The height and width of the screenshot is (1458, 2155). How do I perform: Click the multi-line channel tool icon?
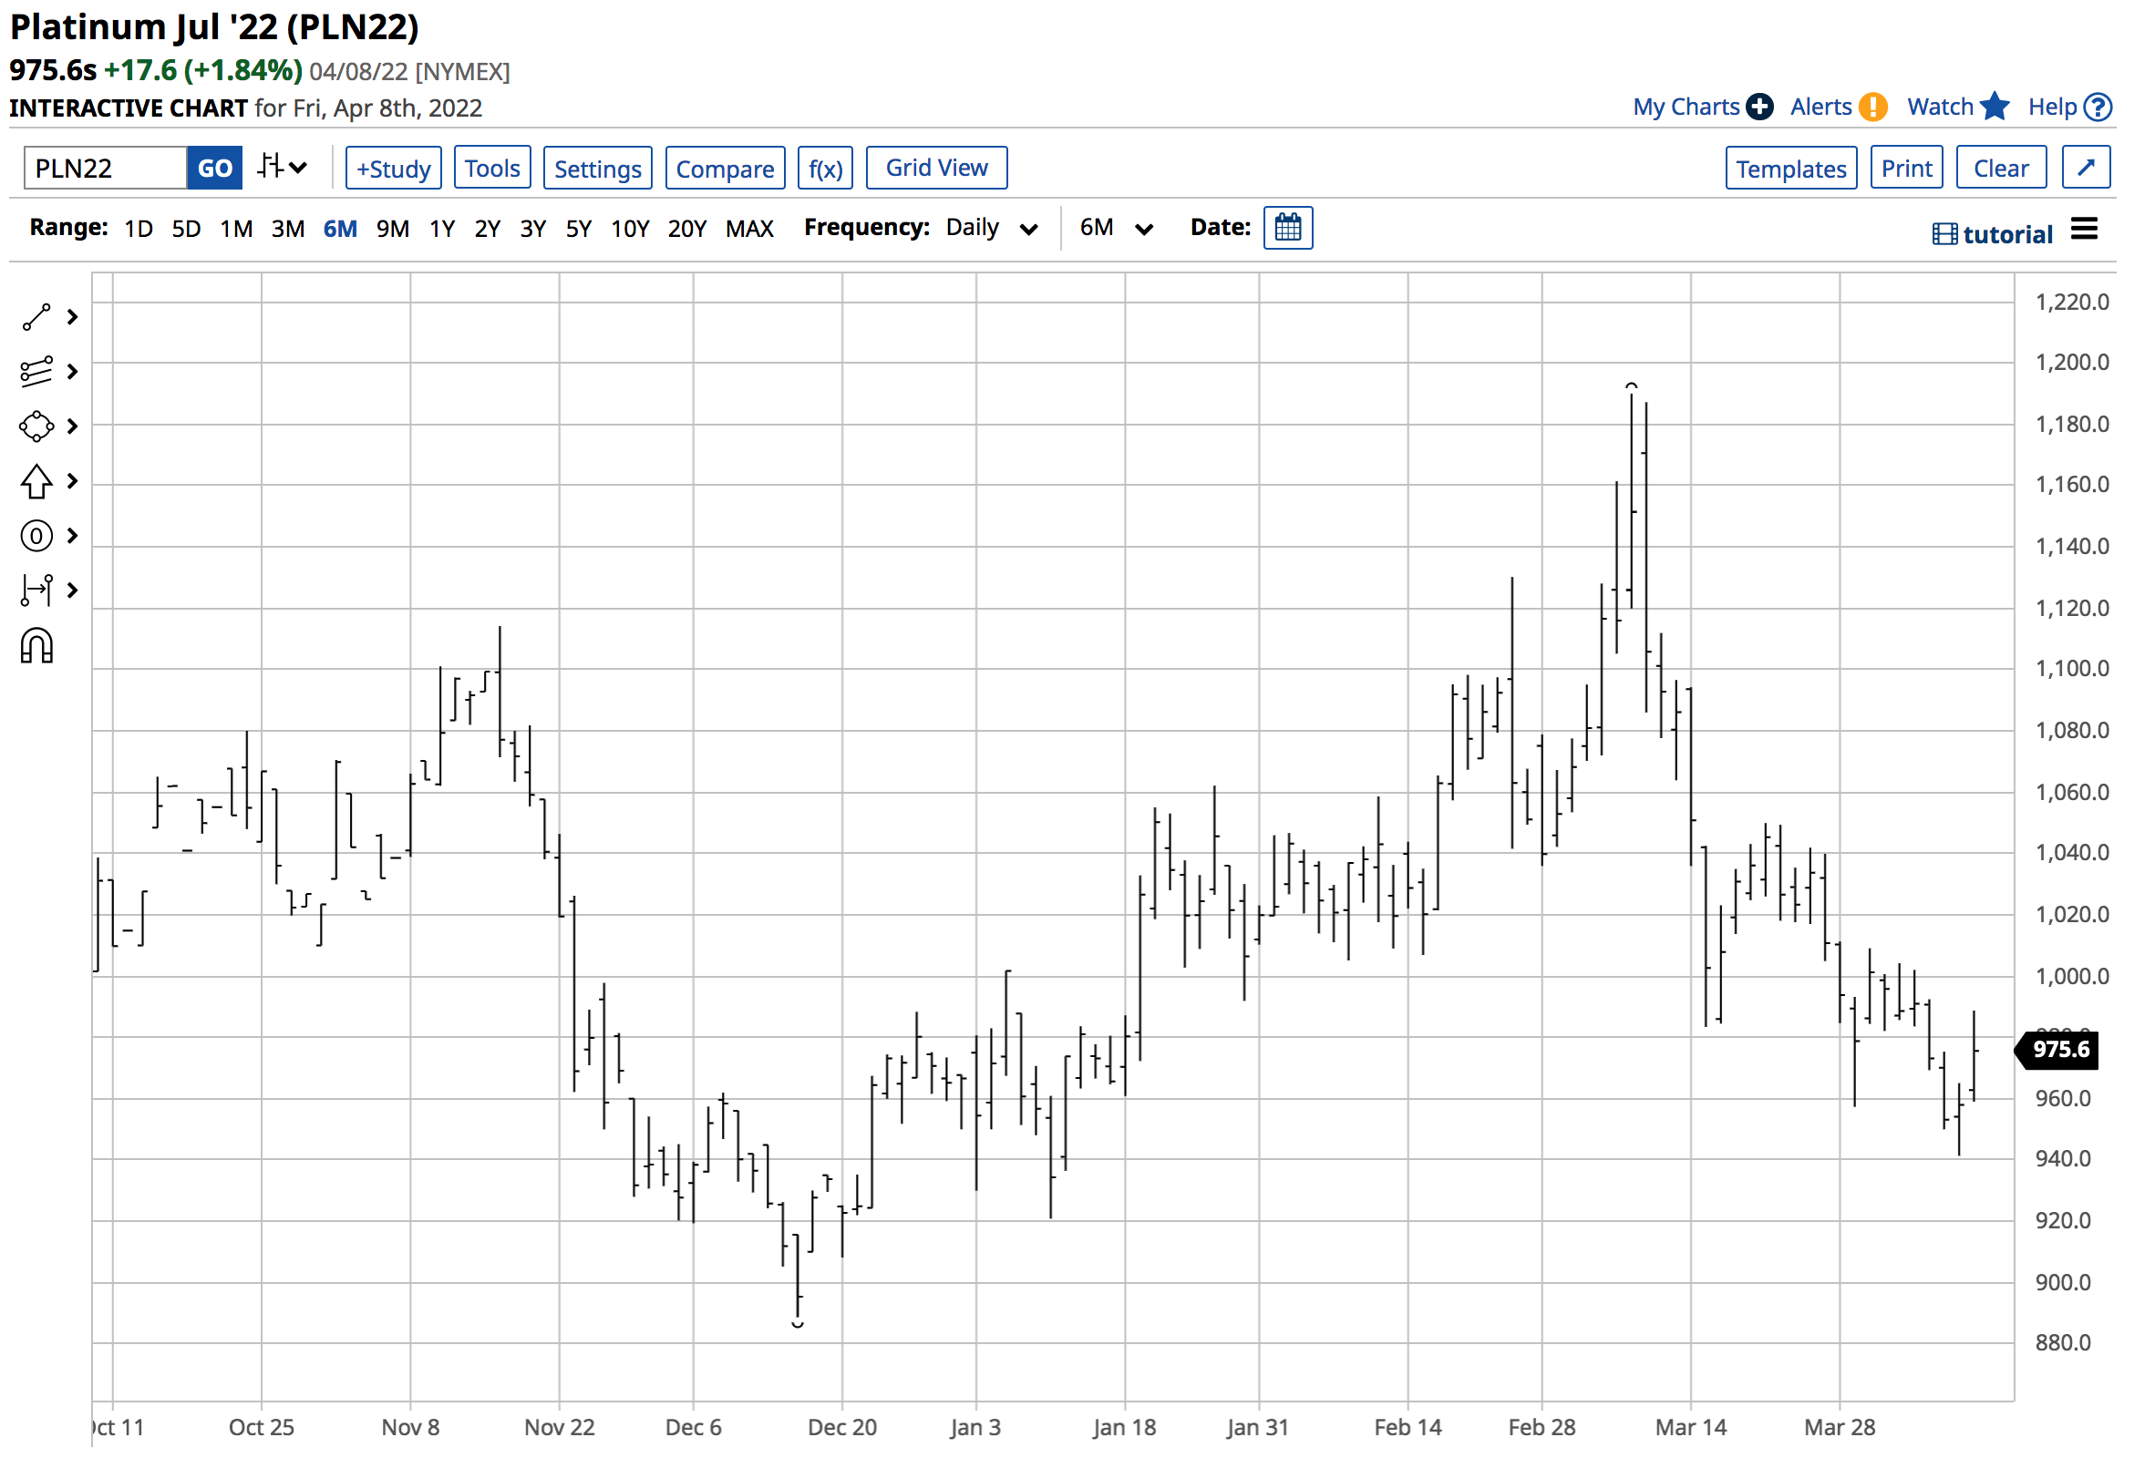pyautogui.click(x=36, y=373)
